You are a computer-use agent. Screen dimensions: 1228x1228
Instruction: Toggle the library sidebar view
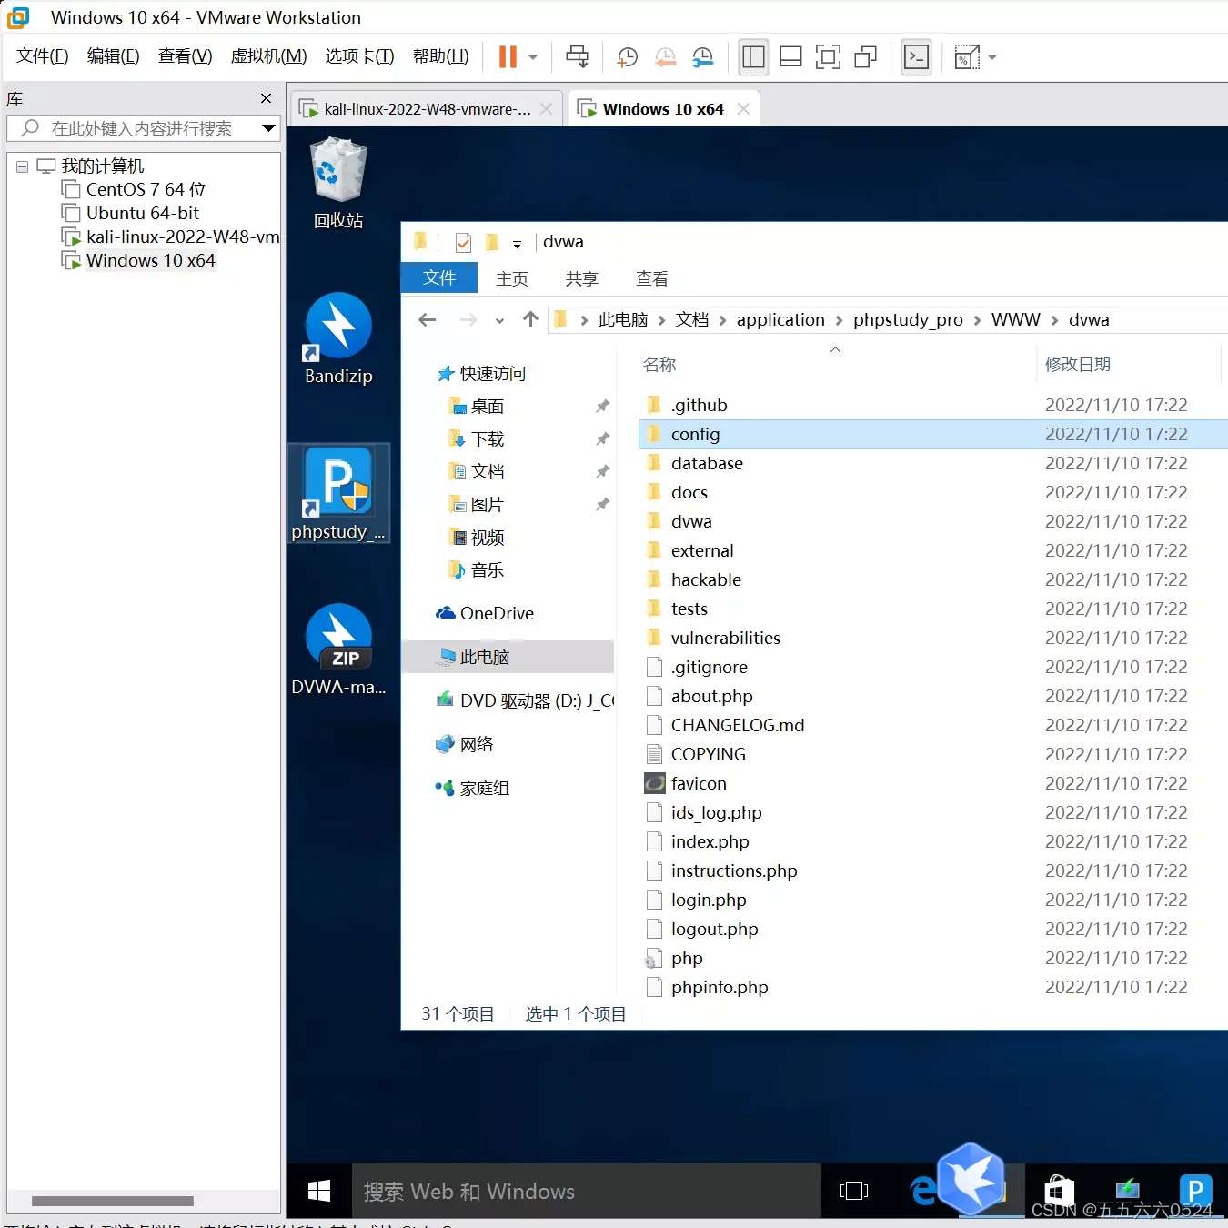coord(753,57)
